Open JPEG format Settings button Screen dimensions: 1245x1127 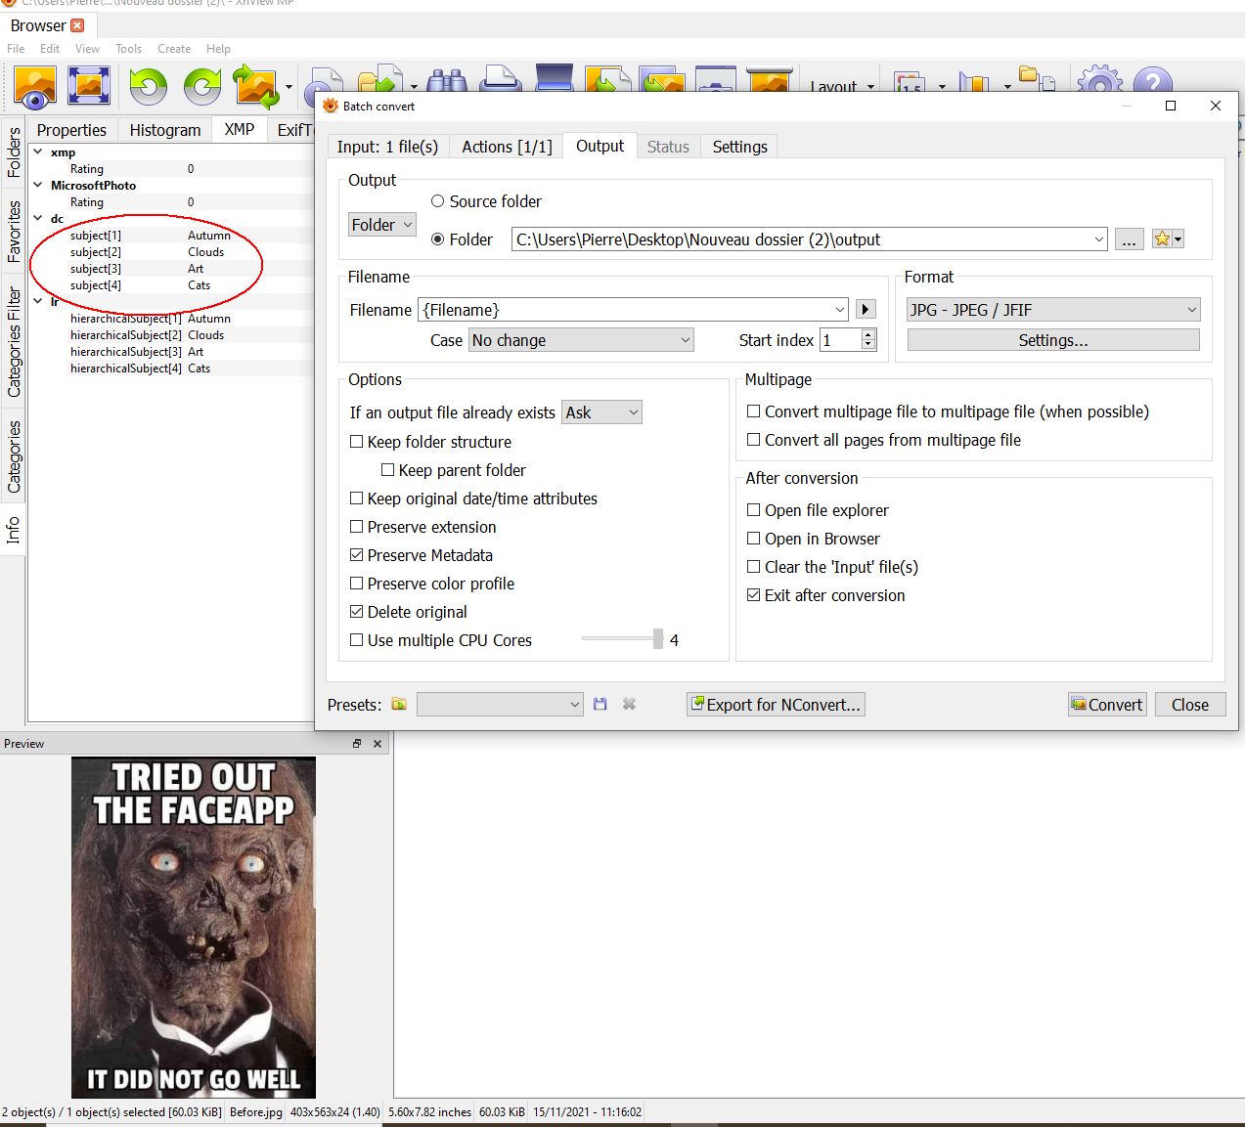(x=1053, y=340)
